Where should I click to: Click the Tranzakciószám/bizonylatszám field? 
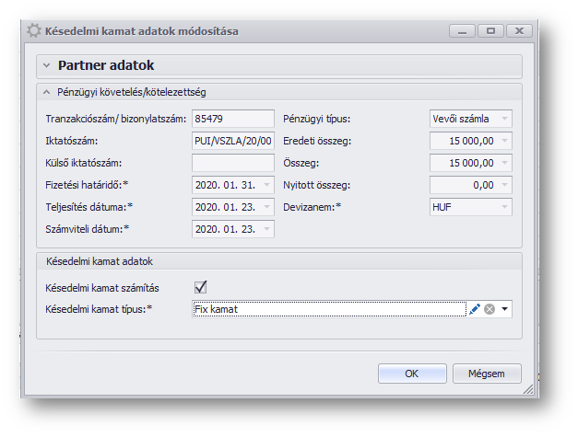232,119
